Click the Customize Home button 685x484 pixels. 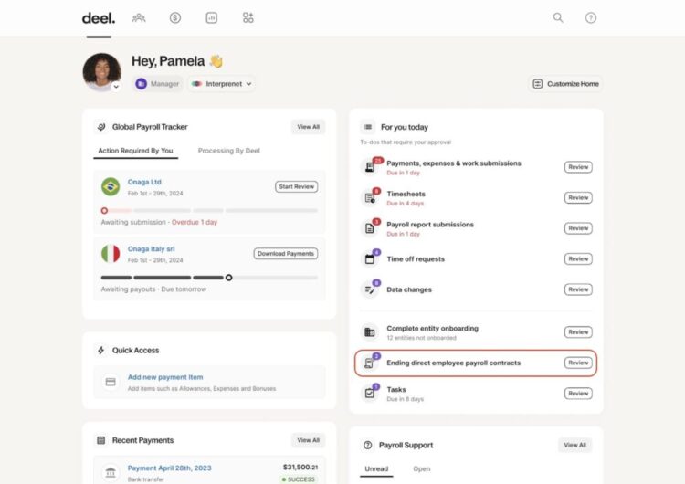pos(565,84)
